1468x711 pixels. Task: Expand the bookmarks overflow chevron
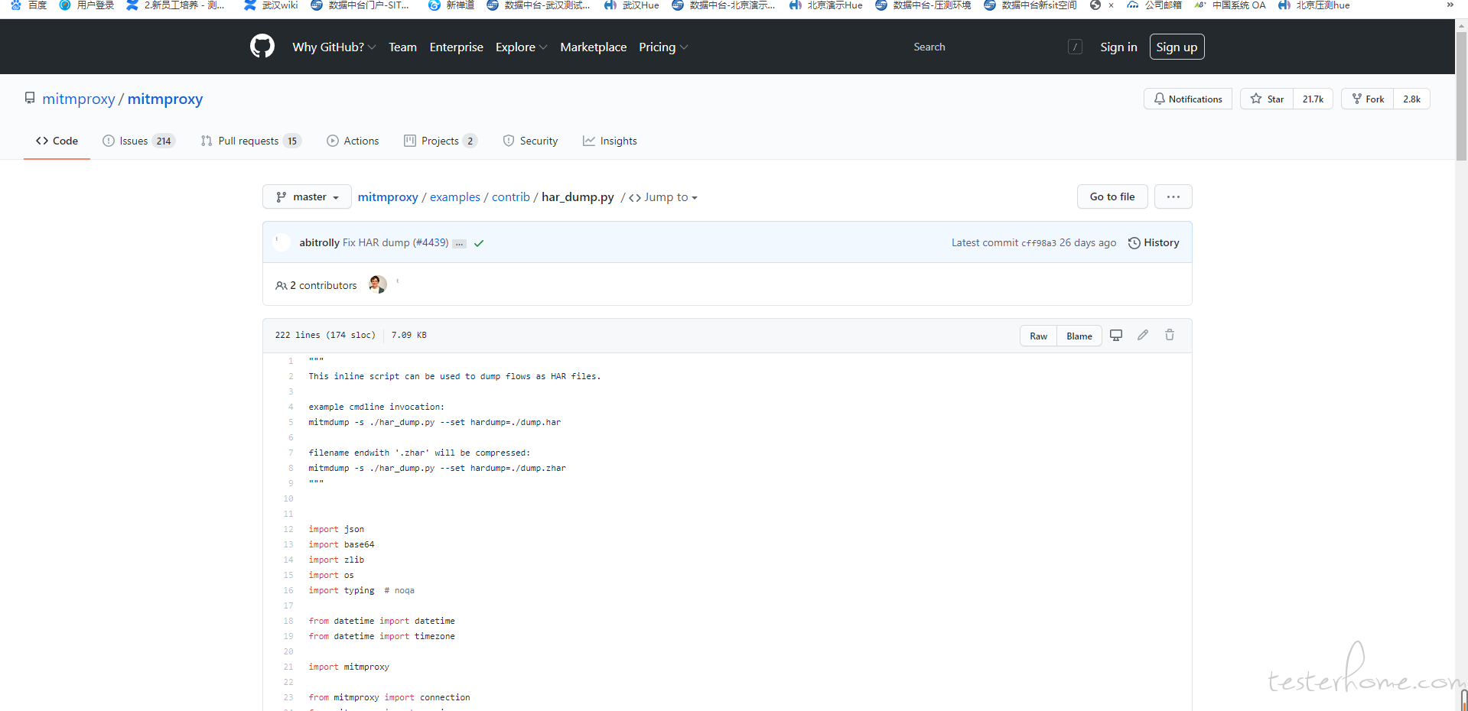point(1450,5)
